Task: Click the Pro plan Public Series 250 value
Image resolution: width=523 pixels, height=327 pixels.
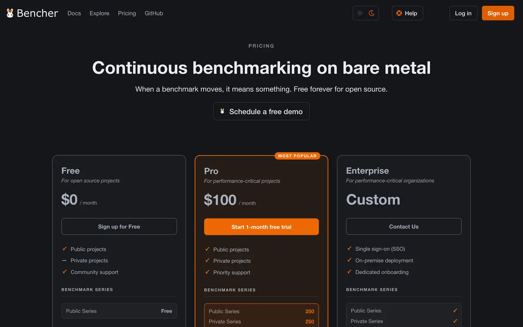Action: [x=310, y=311]
